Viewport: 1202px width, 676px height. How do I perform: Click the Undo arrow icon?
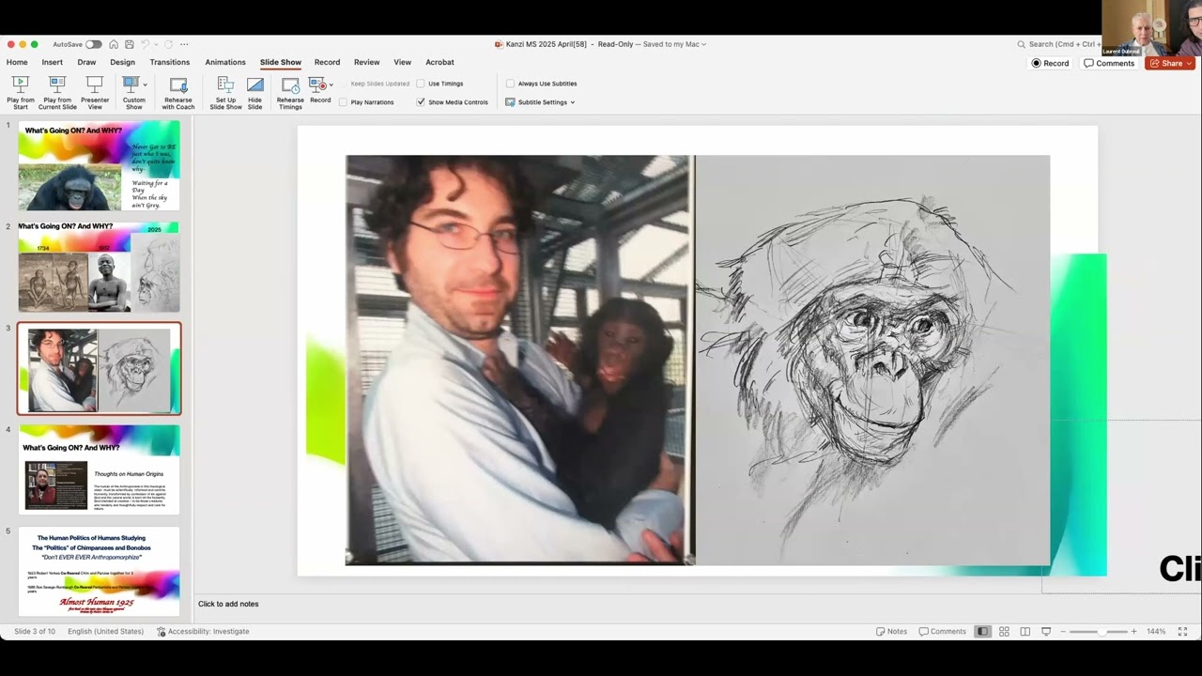pyautogui.click(x=145, y=44)
